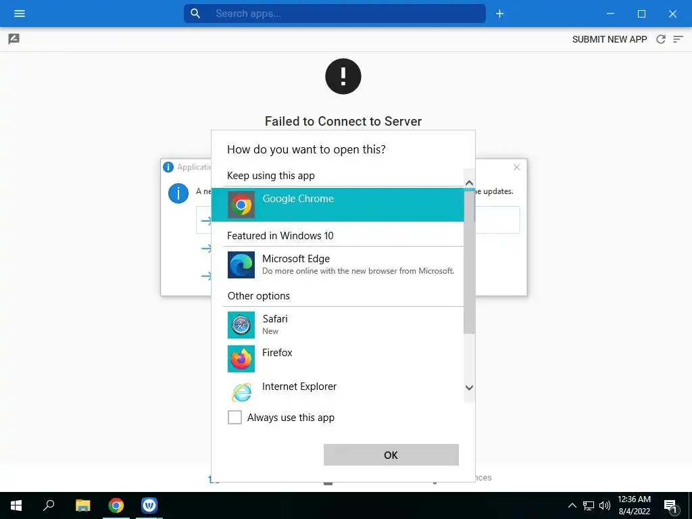The image size is (692, 519).
Task: Open the sort/filter icon
Action: (678, 39)
